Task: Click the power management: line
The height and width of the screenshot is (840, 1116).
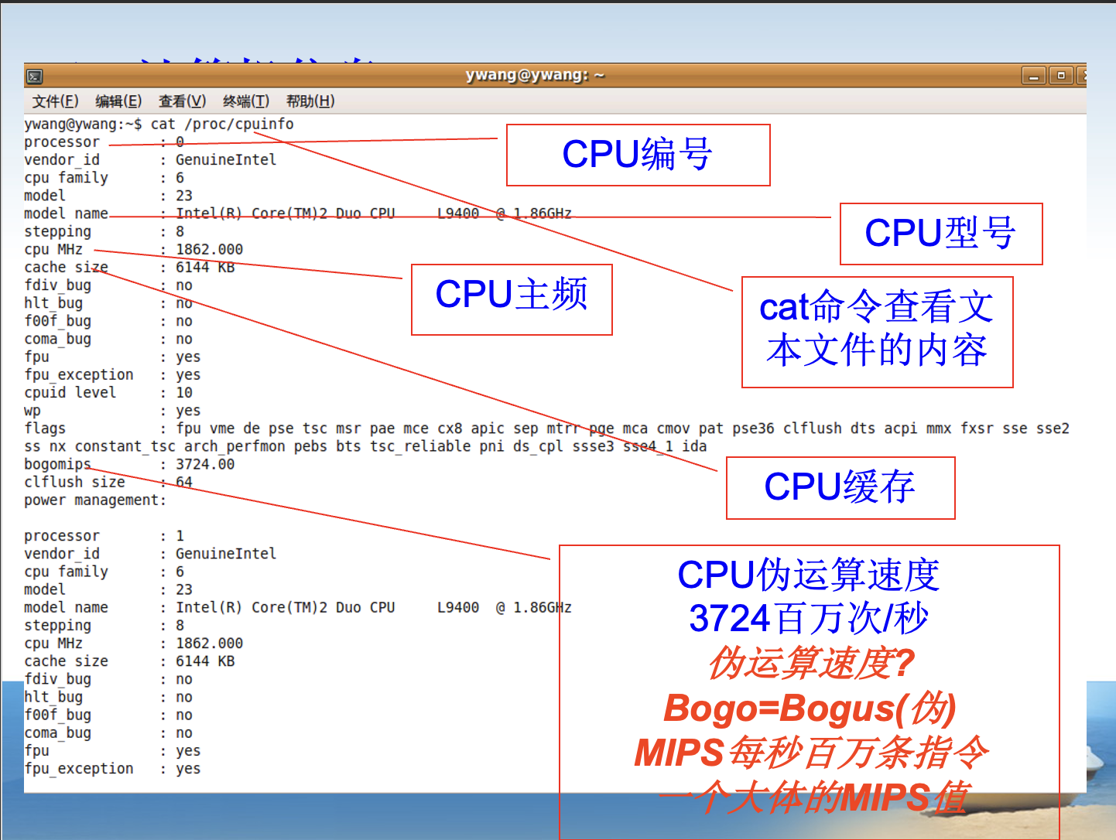Action: point(95,500)
